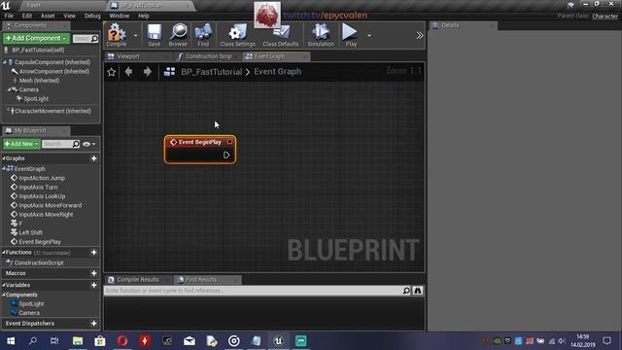Add new function with plus button
Viewport: 622px width, 350px height.
[x=93, y=253]
